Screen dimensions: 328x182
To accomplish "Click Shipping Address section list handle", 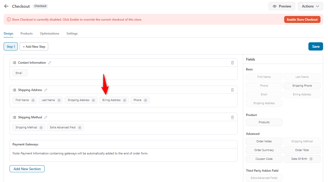I will (14, 90).
